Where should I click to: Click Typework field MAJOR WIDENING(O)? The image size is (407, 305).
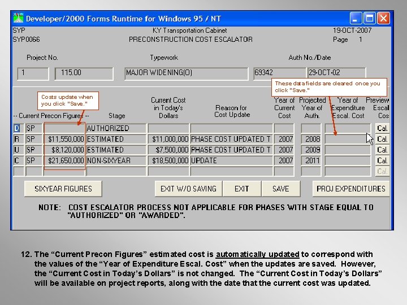click(187, 73)
